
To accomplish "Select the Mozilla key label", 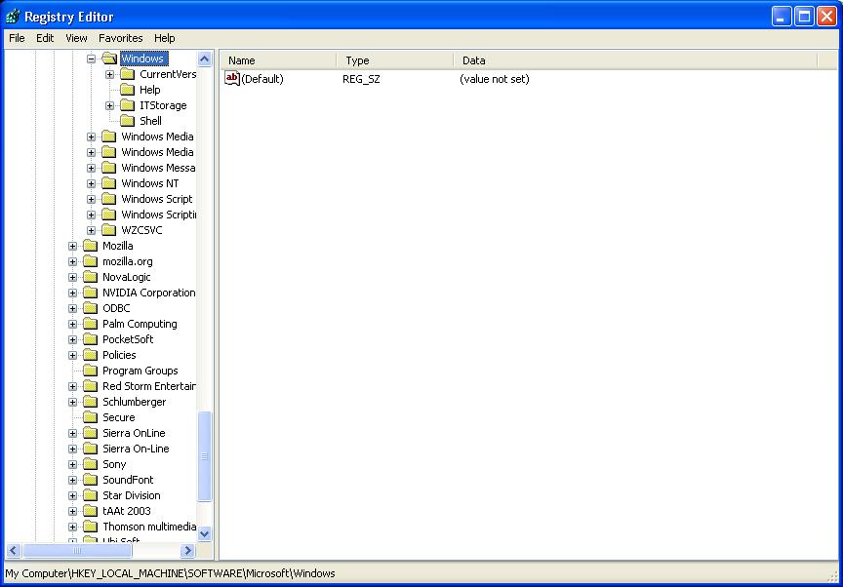I will click(x=118, y=246).
